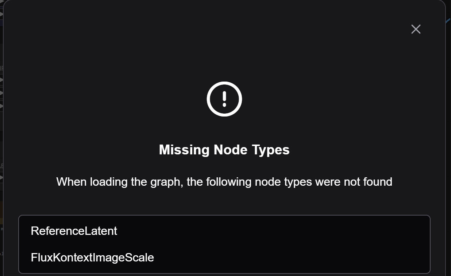The width and height of the screenshot is (451, 276).
Task: Click the blue connection wire behind the dialog corner
Action: click(448, 20)
